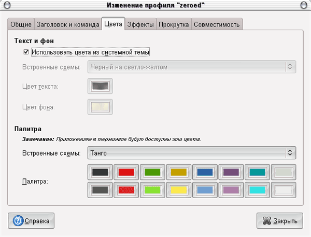Uncheck use colors from system theme checkbox
This screenshot has height=237, width=311.
[26, 52]
